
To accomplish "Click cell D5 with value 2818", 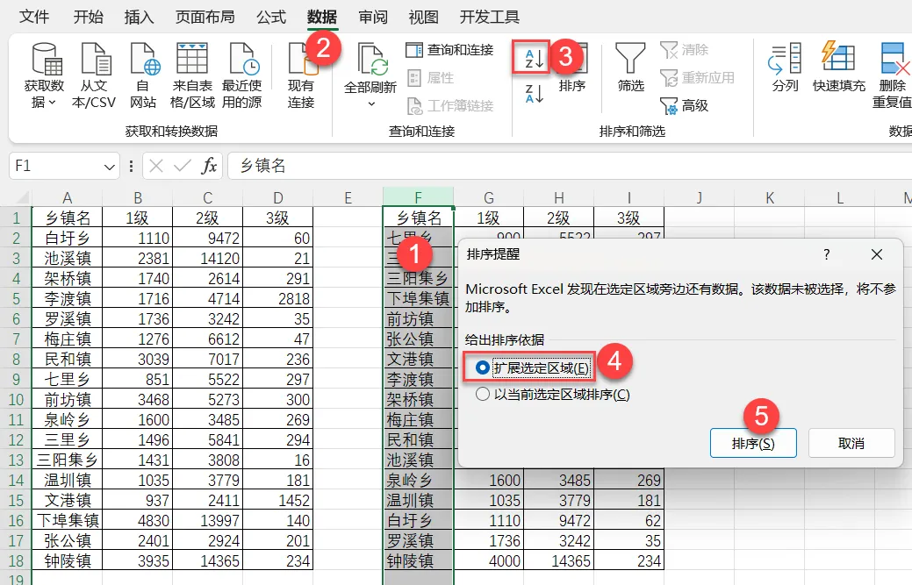I will pyautogui.click(x=278, y=298).
